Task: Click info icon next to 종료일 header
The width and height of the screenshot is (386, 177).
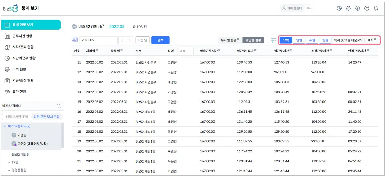Action: (x=121, y=50)
